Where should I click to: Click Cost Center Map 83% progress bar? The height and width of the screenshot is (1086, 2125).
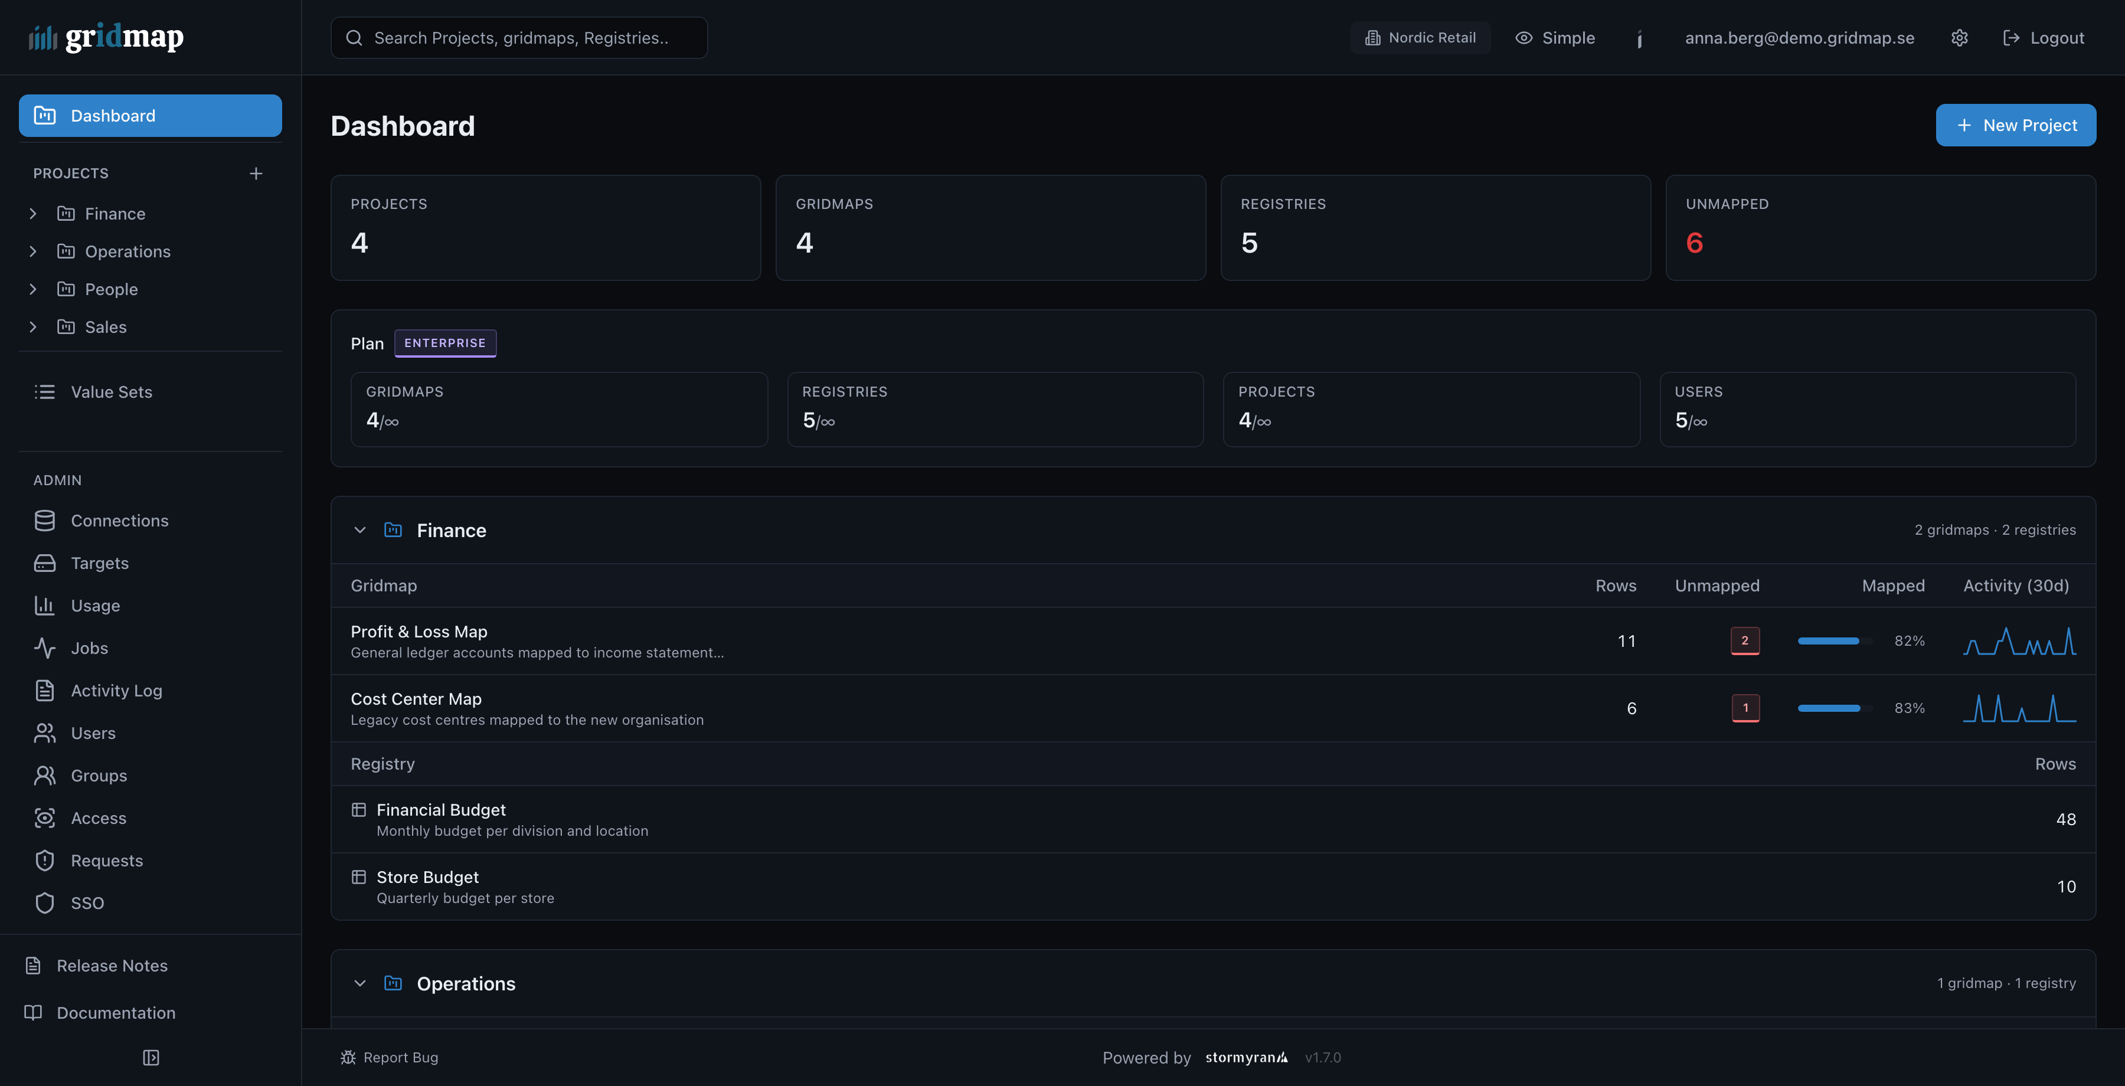coord(1835,708)
